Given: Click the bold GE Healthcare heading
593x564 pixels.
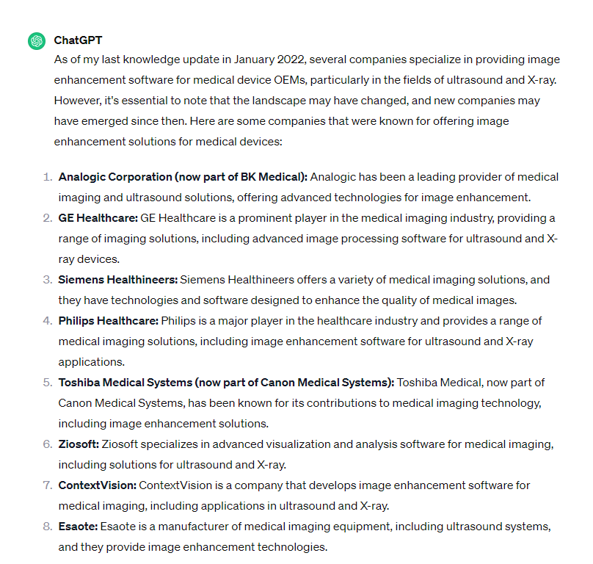Looking at the screenshot, I should (x=98, y=218).
